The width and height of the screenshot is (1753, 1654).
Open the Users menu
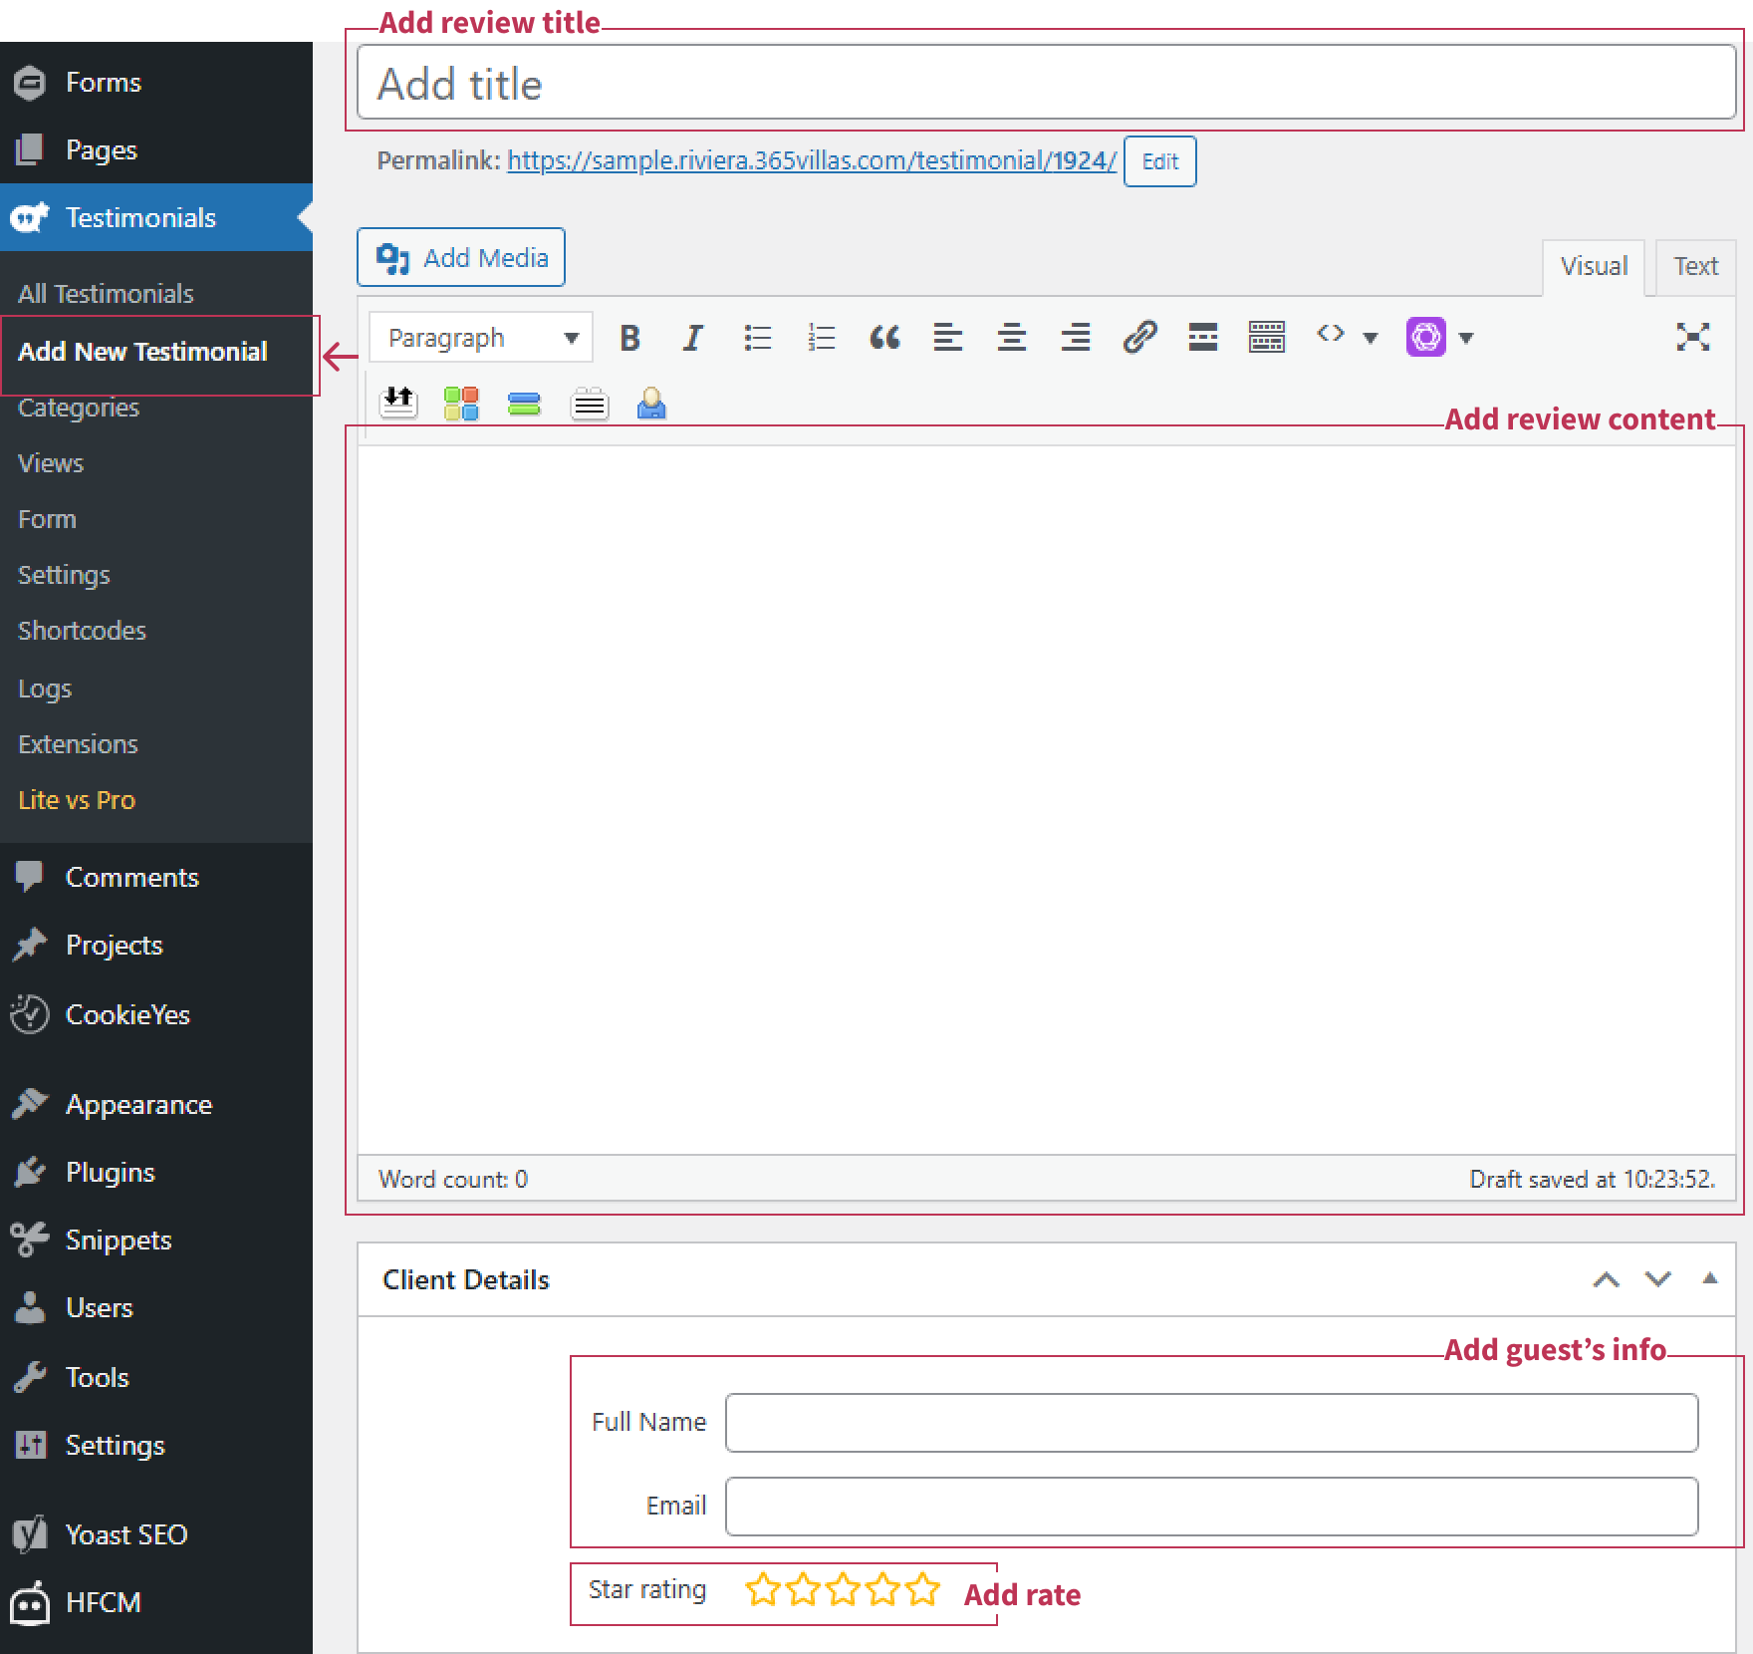click(156, 1307)
